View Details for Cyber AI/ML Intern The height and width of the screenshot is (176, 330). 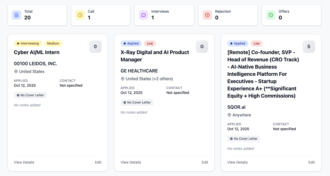point(24,162)
